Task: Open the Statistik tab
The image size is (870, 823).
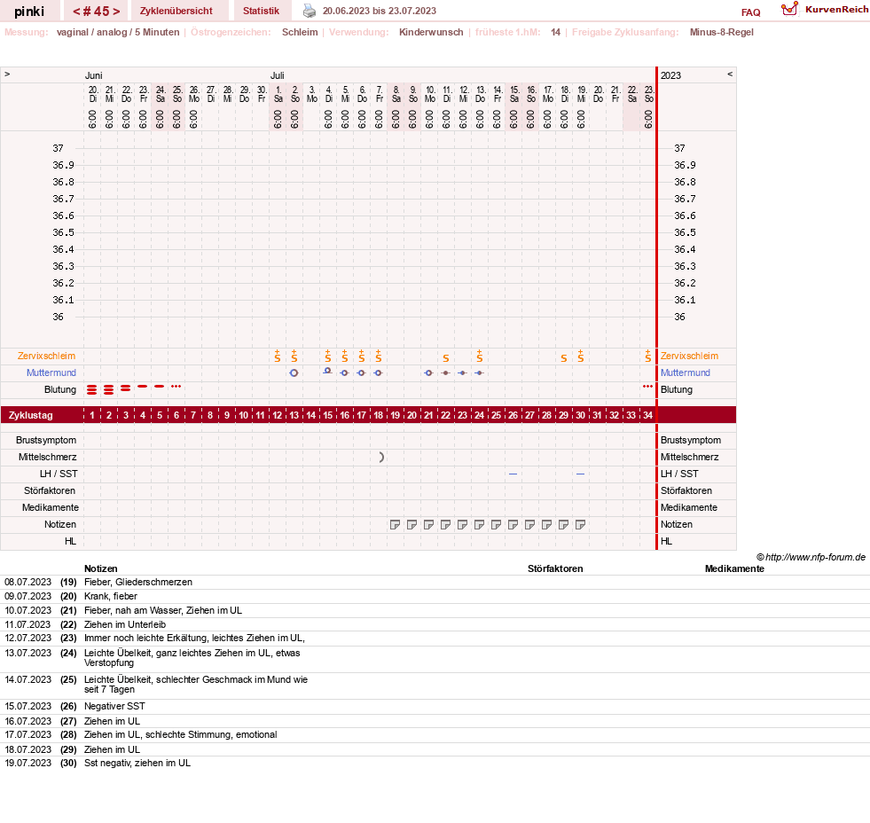Action: [261, 11]
